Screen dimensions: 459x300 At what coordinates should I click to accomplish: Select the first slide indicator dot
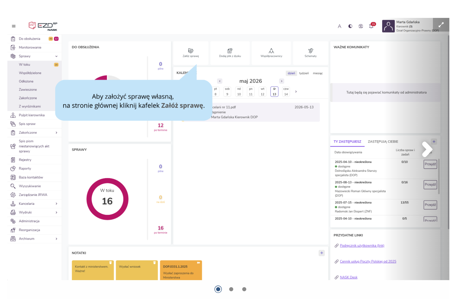coord(218,289)
